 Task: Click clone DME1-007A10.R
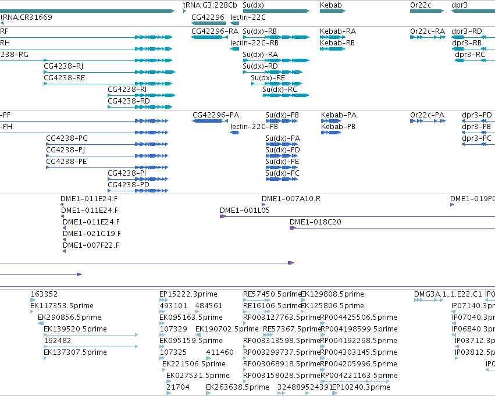pyautogui.click(x=291, y=199)
